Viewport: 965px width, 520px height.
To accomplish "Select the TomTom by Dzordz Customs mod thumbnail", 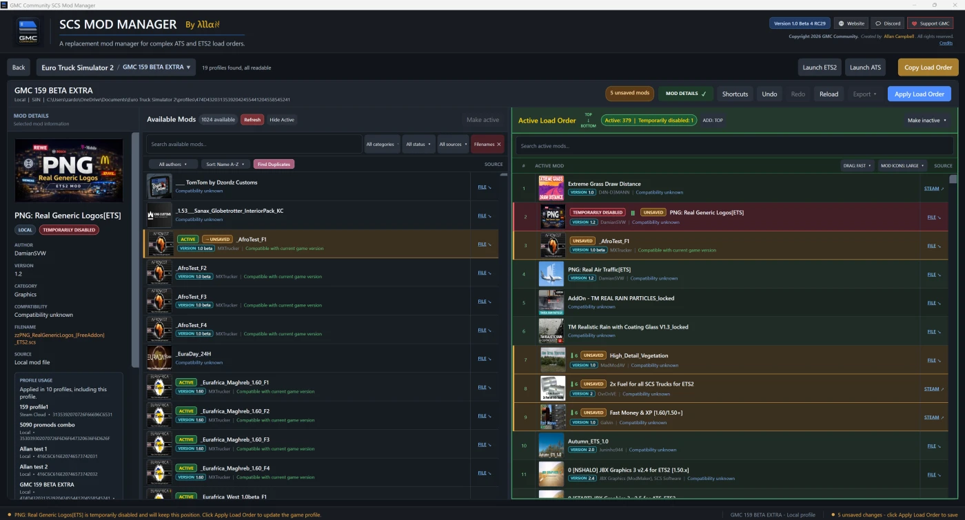I will pos(159,187).
